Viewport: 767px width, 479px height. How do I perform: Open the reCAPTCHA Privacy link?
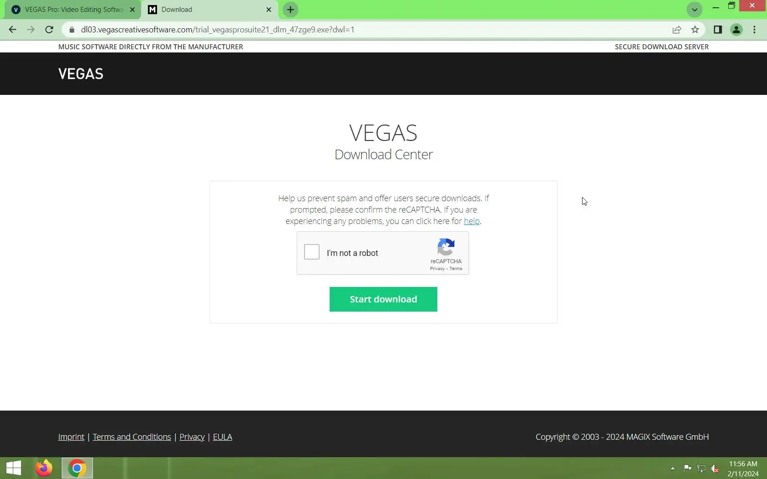pos(437,269)
